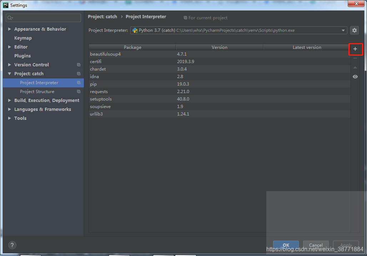The image size is (367, 256).
Task: Select the setuptools package row
Action: pos(220,99)
